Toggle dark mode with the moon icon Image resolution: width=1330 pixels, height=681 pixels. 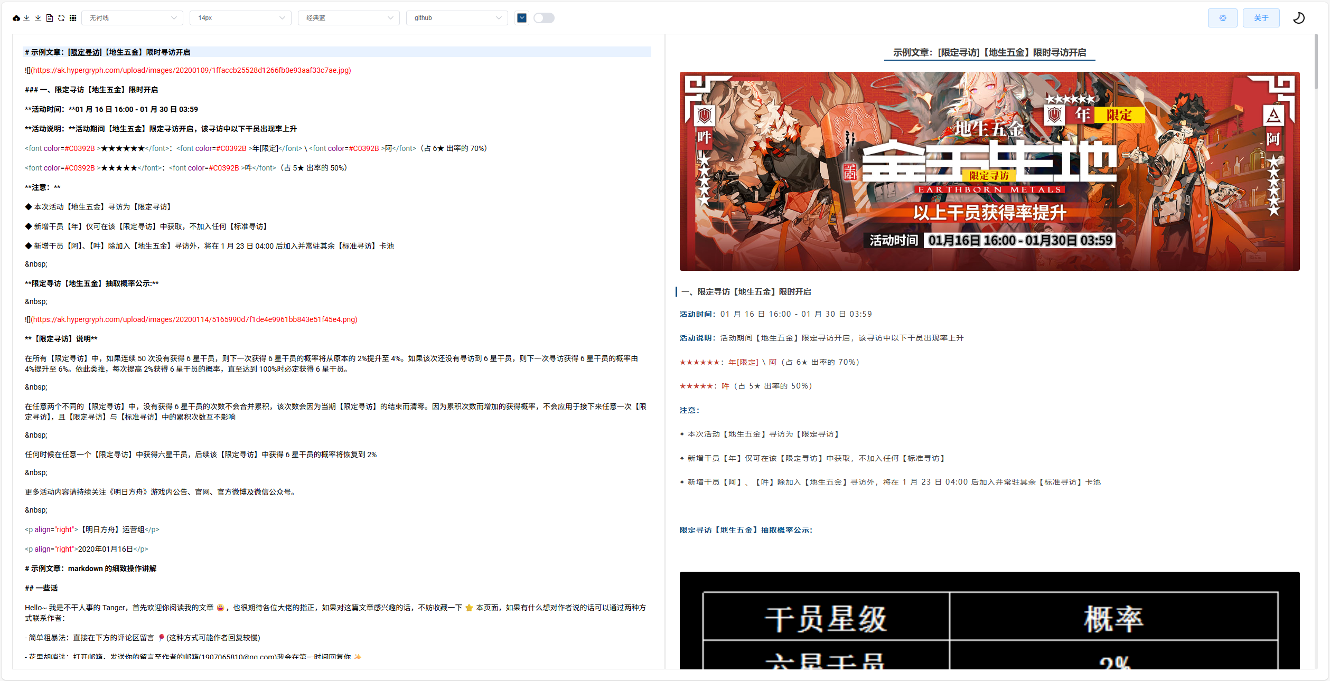1299,18
